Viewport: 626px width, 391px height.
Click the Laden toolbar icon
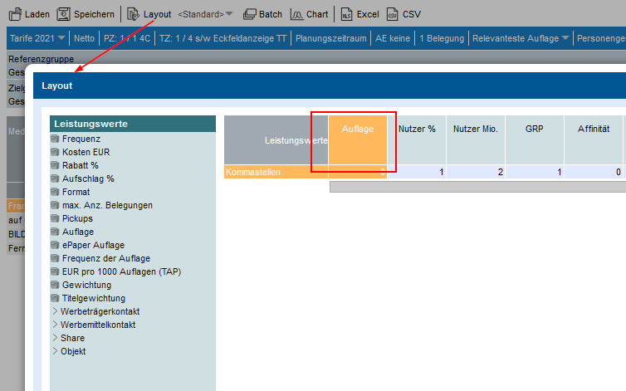[x=14, y=14]
